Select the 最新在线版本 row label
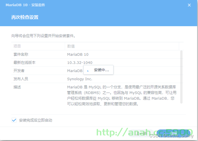198x141 pixels. click(x=25, y=63)
